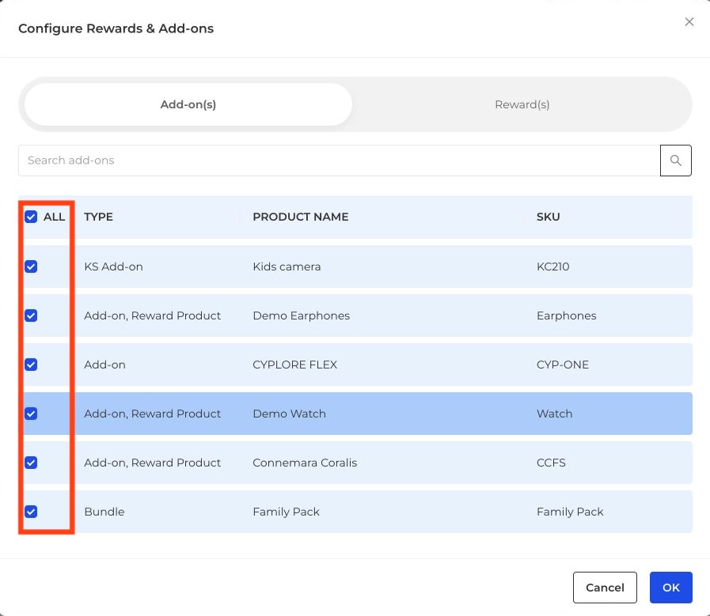Viewport: 710px width, 616px height.
Task: Click the CCFS SKU cell
Action: (x=551, y=463)
